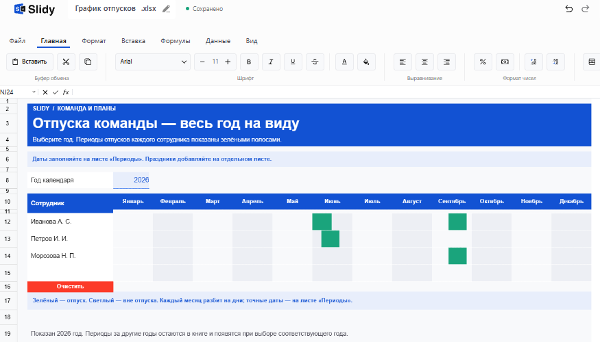600x342 pixels.
Task: Select the calendar year cell 2026
Action: (x=131, y=180)
